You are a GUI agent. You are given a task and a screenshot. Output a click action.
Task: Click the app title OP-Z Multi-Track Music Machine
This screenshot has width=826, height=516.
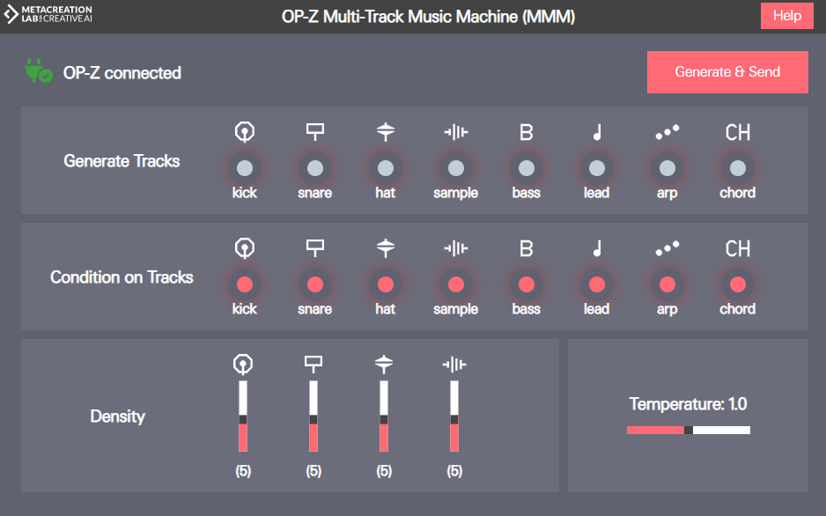(428, 17)
